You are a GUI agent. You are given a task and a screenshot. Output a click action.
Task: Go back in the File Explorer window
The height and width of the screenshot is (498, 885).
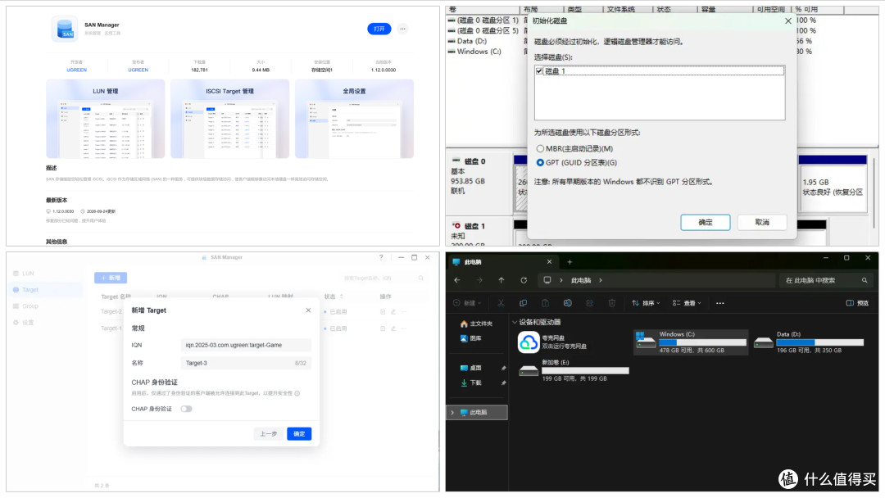click(x=457, y=280)
